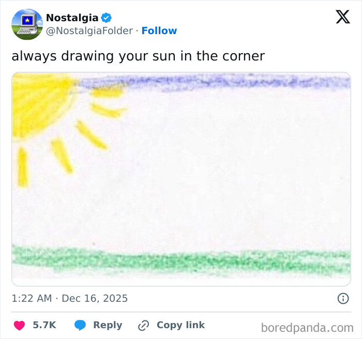
Task: Click the Nostalgia profile avatar
Action: [27, 24]
